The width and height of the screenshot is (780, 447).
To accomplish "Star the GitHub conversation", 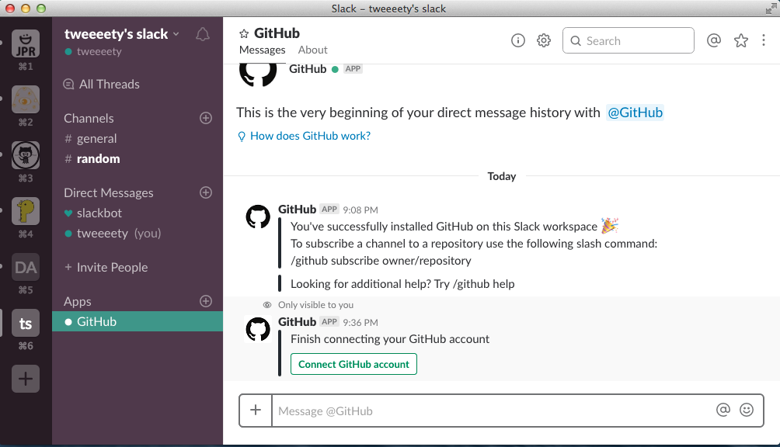I will [244, 33].
